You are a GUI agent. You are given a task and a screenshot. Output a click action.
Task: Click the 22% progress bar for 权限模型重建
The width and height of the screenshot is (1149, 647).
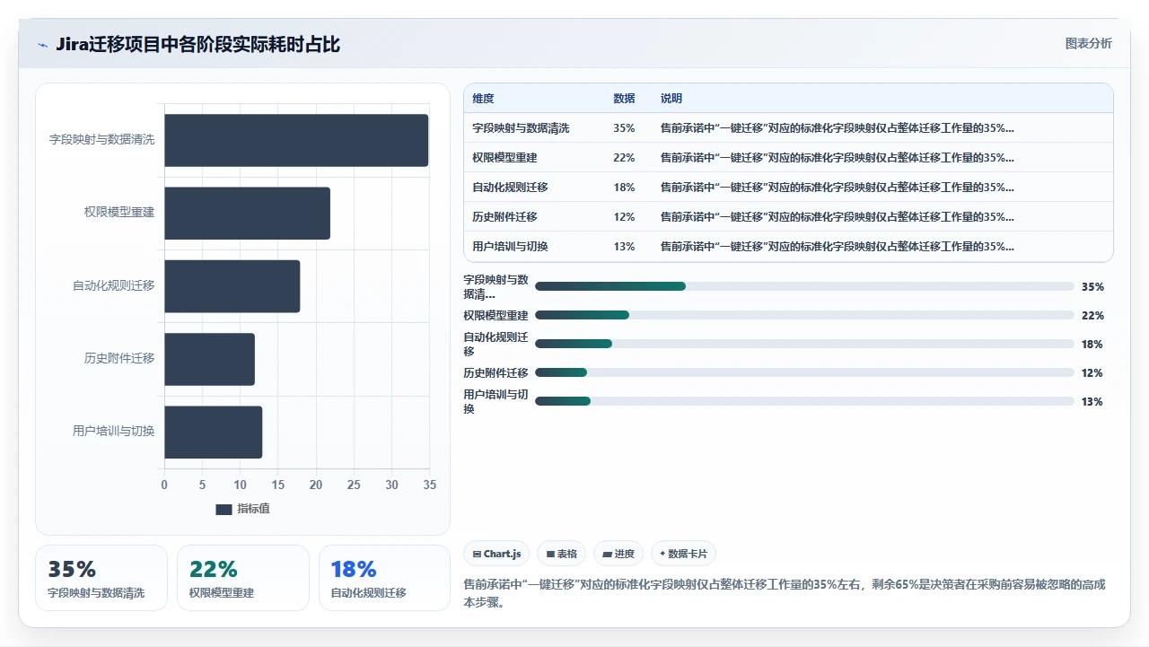click(x=804, y=315)
